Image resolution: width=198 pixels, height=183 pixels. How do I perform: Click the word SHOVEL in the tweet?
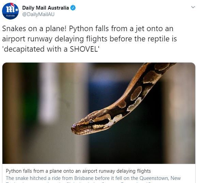point(83,49)
